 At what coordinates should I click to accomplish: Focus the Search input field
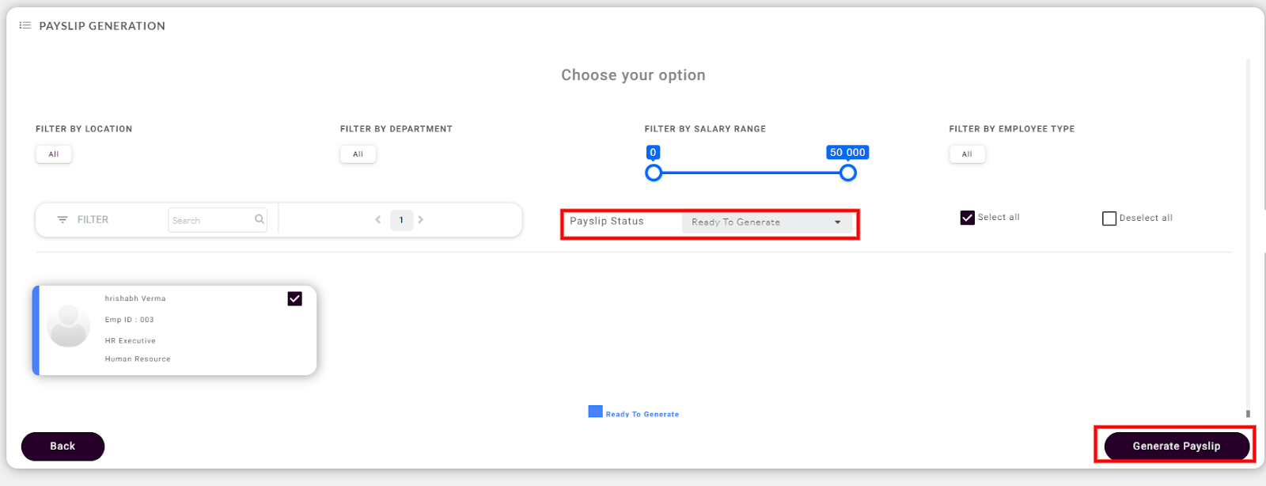(211, 220)
